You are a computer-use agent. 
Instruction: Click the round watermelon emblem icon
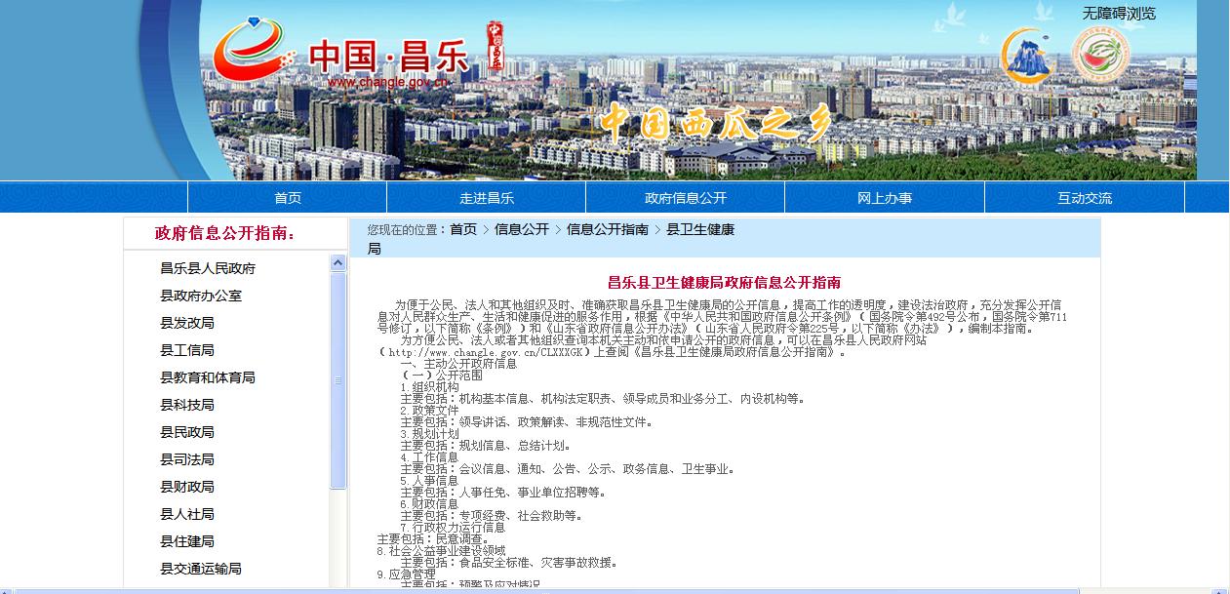tap(1101, 56)
